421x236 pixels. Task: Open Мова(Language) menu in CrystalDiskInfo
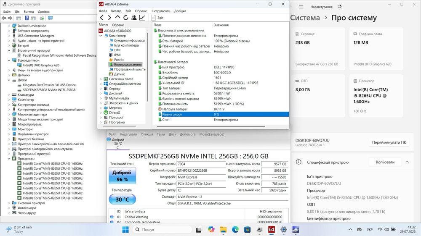coord(212,134)
